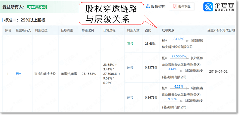Screen dimensions: 239x115
Task: Click the total 25.1553% holding ratio
Action: [x=89, y=74]
